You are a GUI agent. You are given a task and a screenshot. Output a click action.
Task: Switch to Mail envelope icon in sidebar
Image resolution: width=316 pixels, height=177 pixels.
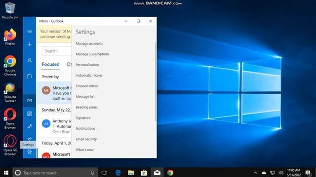pyautogui.click(x=30, y=100)
